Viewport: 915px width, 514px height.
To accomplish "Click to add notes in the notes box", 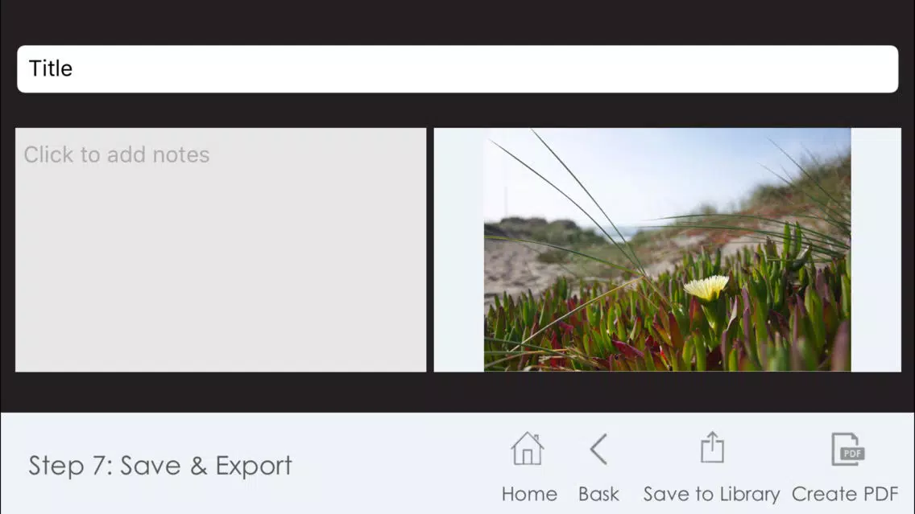I will click(x=117, y=154).
